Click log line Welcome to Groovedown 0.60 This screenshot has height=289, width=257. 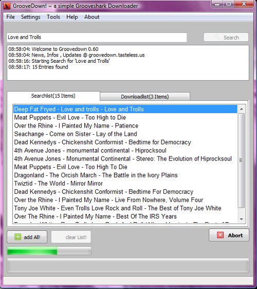tap(53, 49)
